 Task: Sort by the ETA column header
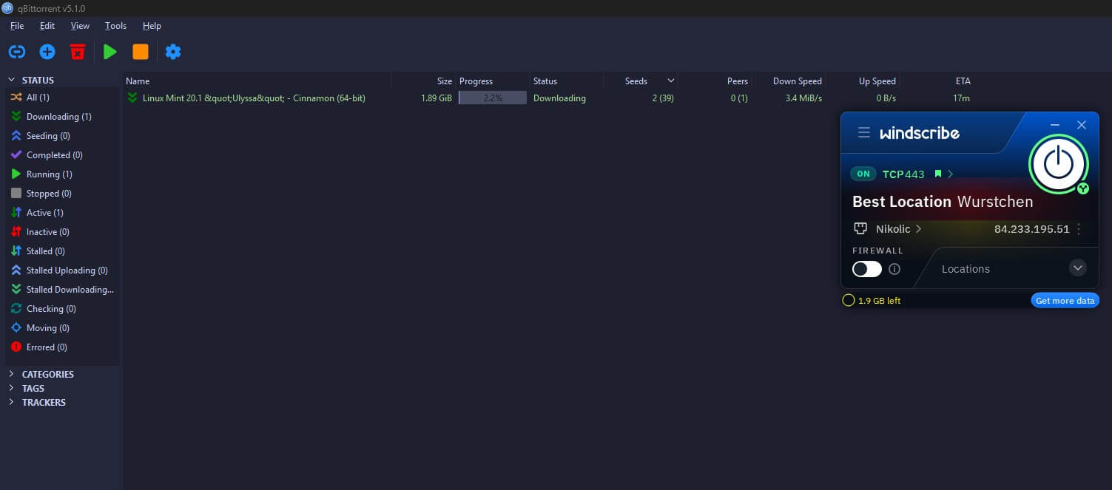point(963,81)
